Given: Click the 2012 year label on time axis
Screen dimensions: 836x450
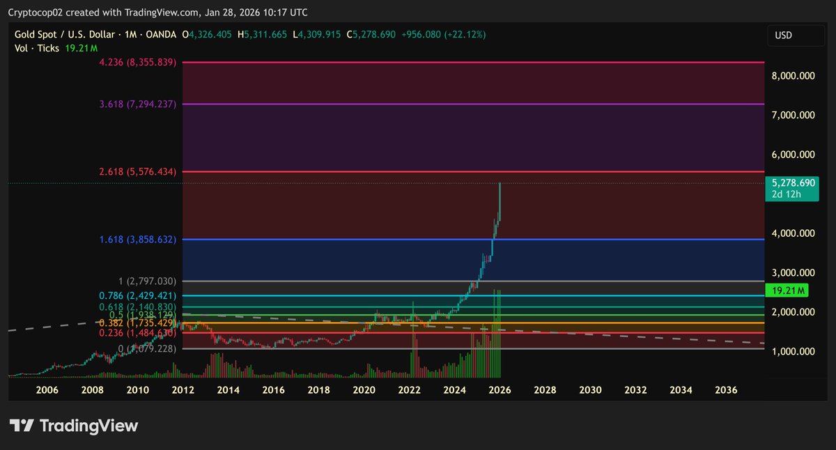Looking at the screenshot, I should [183, 390].
